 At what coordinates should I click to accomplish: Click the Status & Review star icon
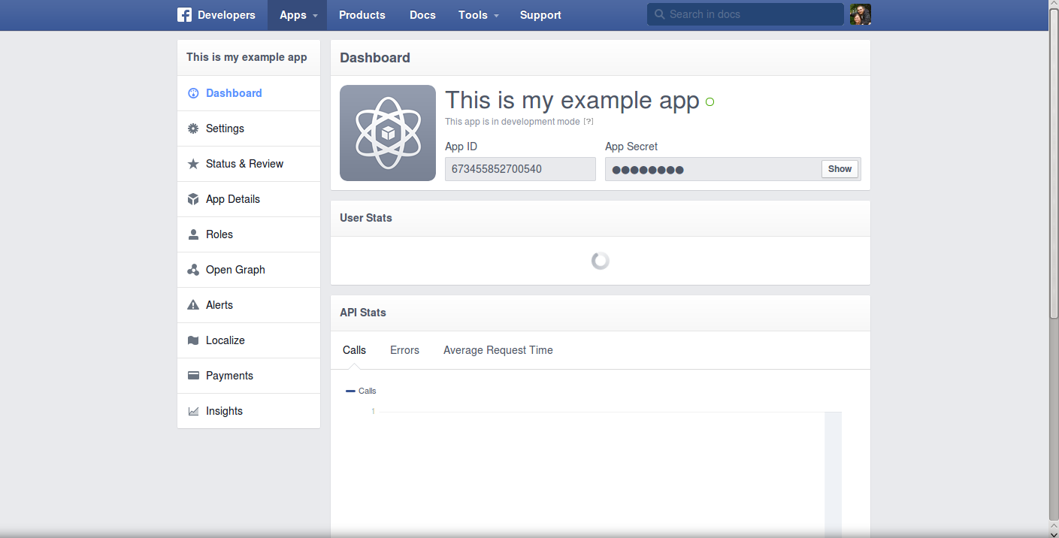193,164
